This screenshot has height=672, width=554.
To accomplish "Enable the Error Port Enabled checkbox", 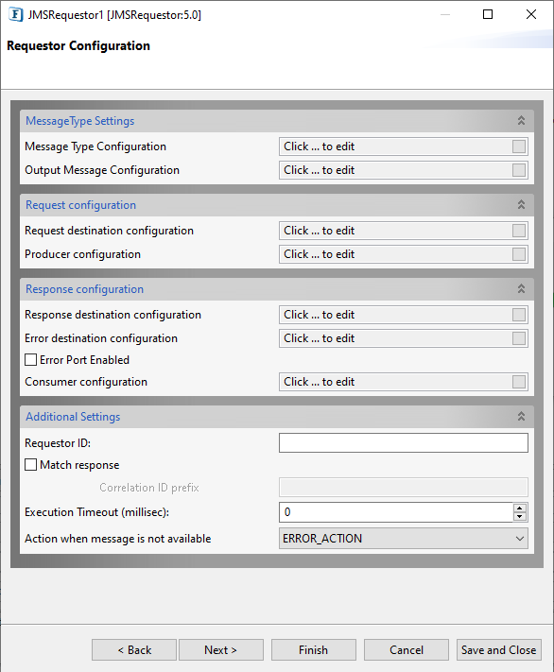I will (30, 359).
